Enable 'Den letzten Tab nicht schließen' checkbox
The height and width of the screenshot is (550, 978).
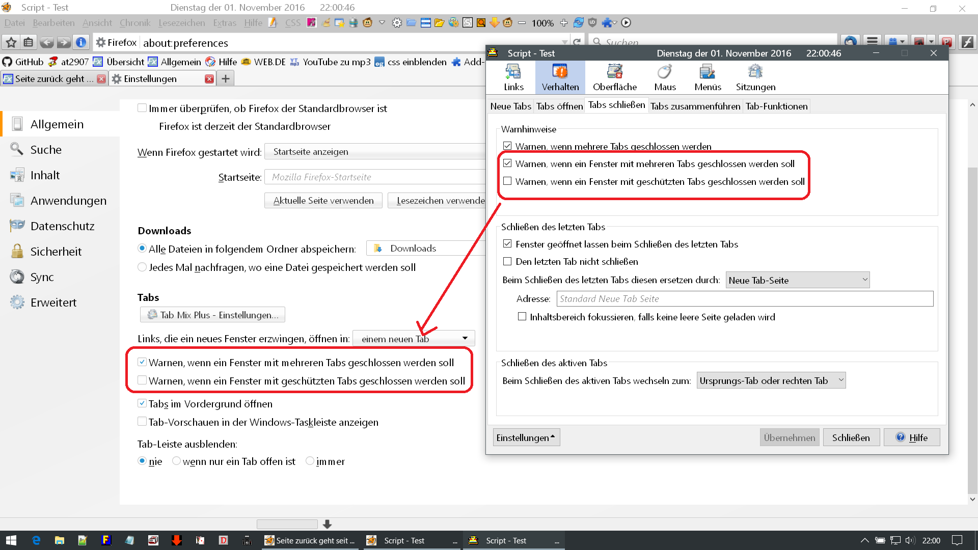coord(507,261)
